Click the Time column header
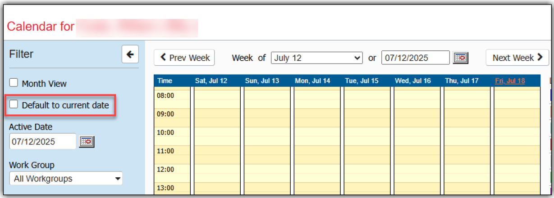This screenshot has width=554, height=198. [165, 81]
